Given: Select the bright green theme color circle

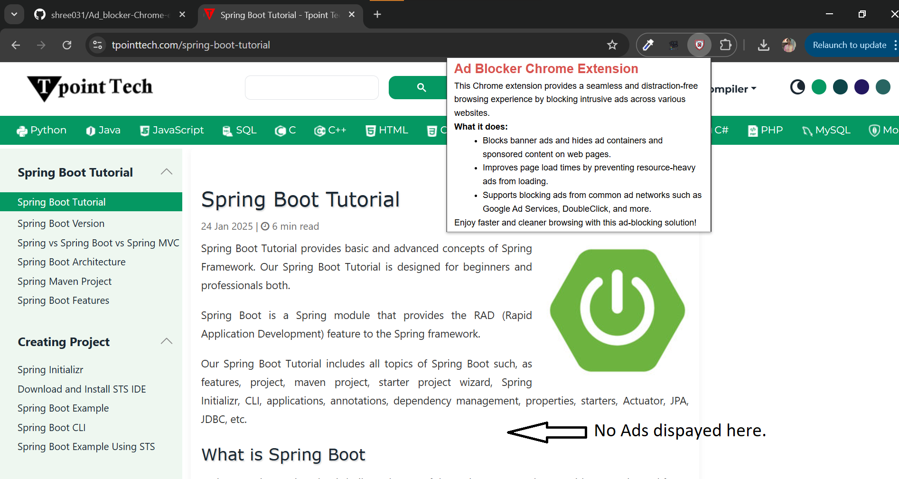Looking at the screenshot, I should [819, 87].
